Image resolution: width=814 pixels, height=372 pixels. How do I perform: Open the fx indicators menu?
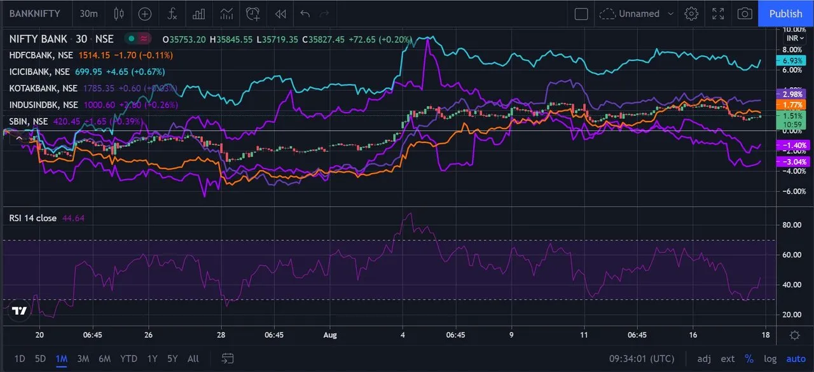[x=172, y=13]
